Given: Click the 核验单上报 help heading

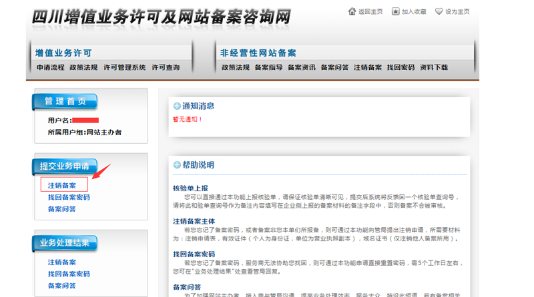Looking at the screenshot, I should click(190, 188).
